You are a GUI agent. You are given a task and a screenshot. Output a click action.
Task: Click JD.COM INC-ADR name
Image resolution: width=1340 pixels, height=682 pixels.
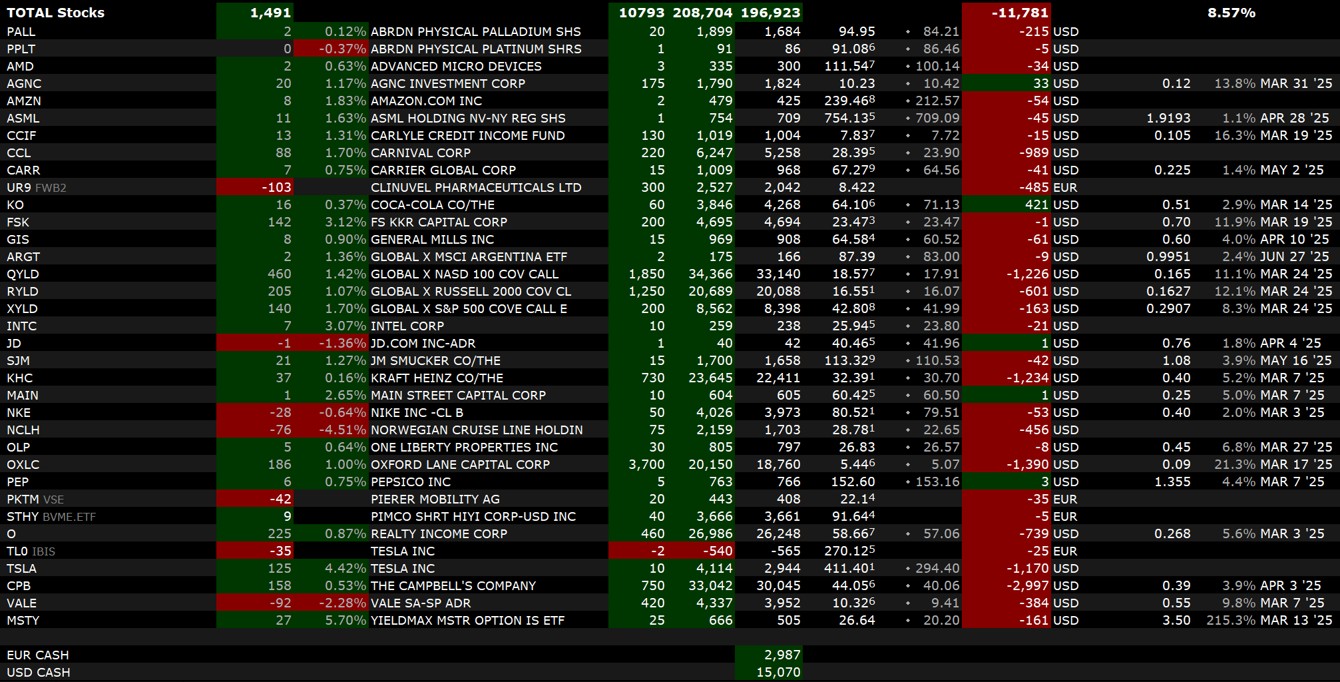423,343
